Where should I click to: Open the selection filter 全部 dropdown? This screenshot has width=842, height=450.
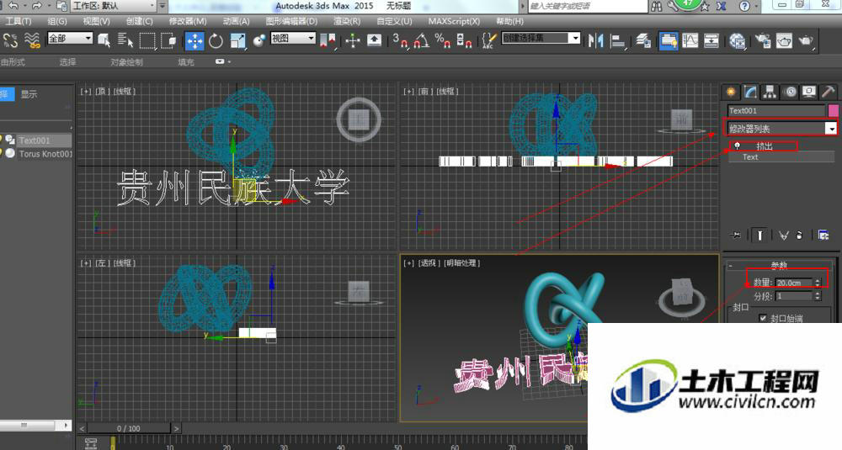pos(70,38)
